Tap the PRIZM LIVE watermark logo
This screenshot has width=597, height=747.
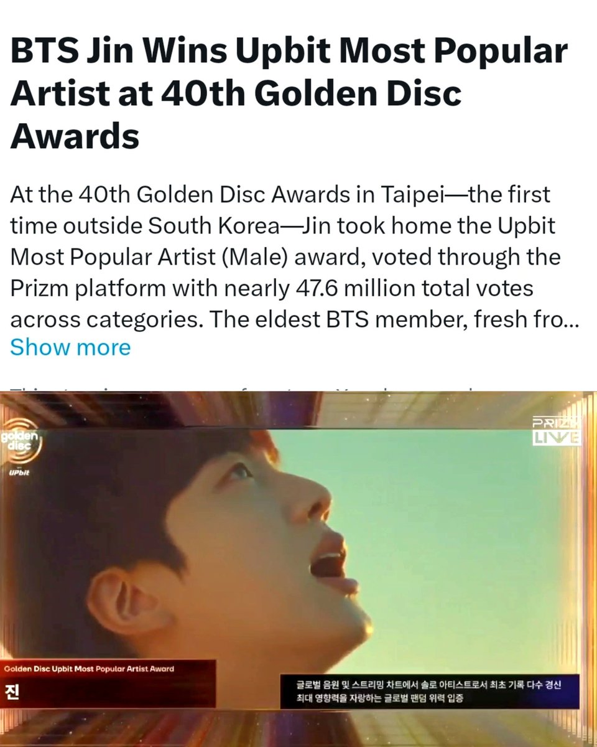(x=557, y=431)
